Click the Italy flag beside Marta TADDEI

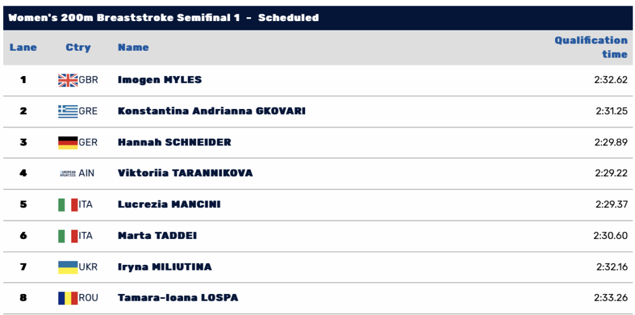(x=68, y=236)
